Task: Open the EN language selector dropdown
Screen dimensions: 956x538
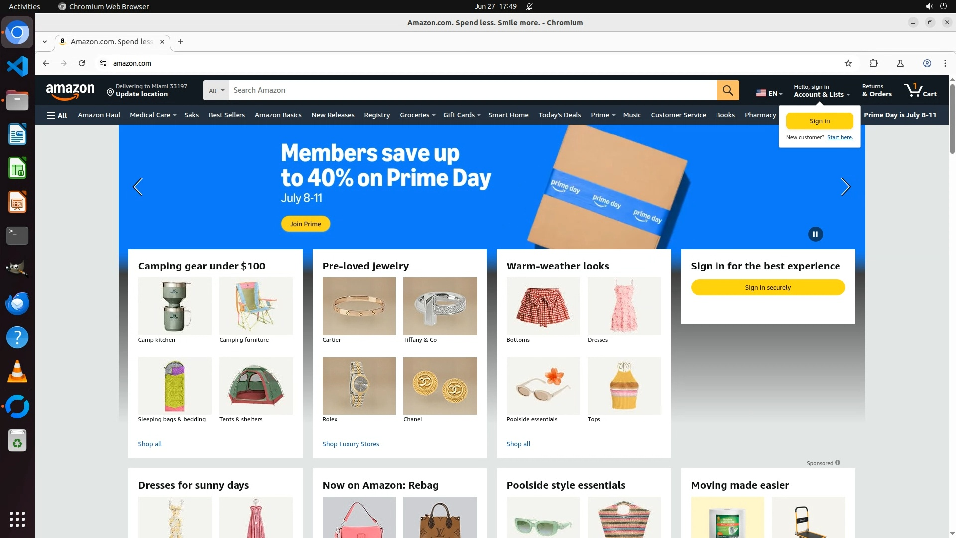Action: click(x=769, y=93)
